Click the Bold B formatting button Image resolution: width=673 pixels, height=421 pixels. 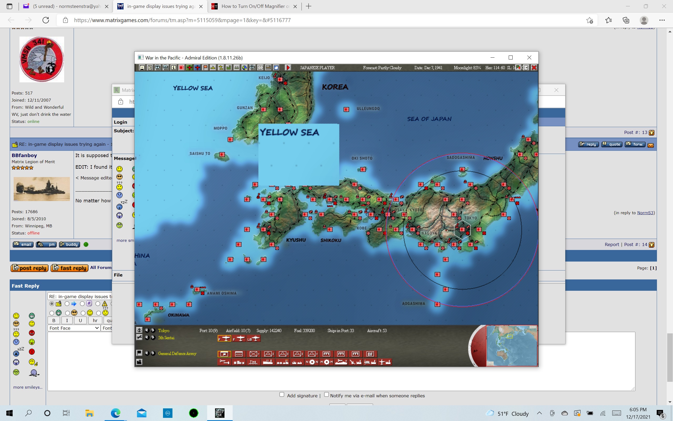[x=54, y=320]
